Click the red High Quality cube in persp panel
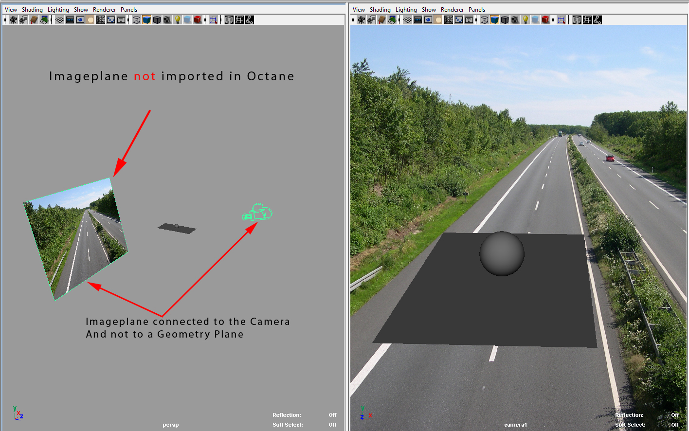Viewport: 689px width, 431px height. click(x=198, y=20)
